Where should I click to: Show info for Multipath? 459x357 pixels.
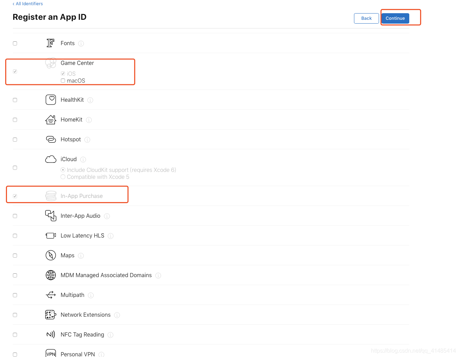point(91,295)
